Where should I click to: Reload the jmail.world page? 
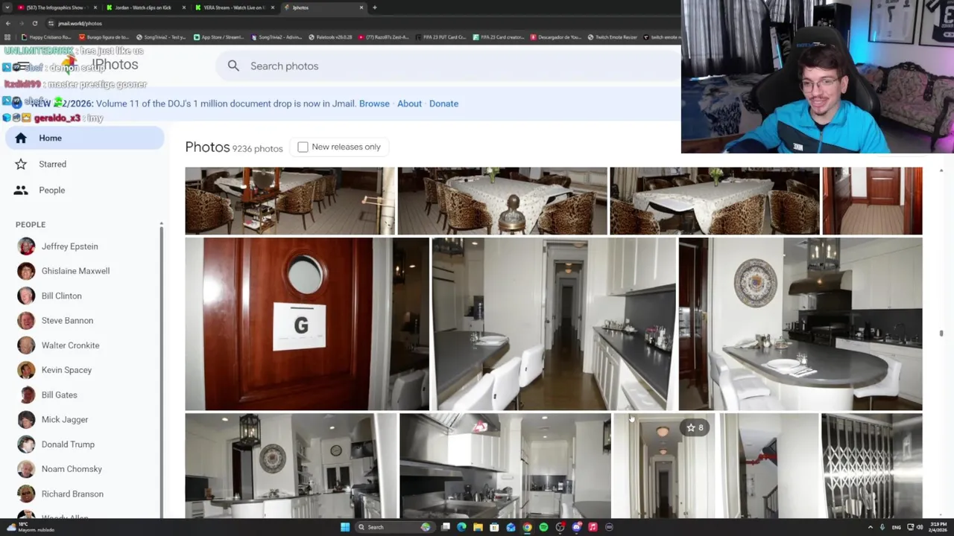coord(34,23)
